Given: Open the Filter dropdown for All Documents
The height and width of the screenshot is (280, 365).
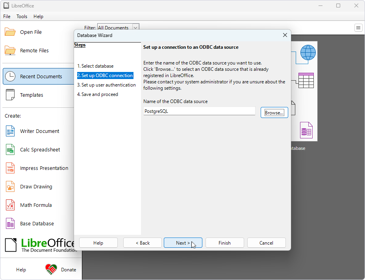Looking at the screenshot, I should pos(135,28).
